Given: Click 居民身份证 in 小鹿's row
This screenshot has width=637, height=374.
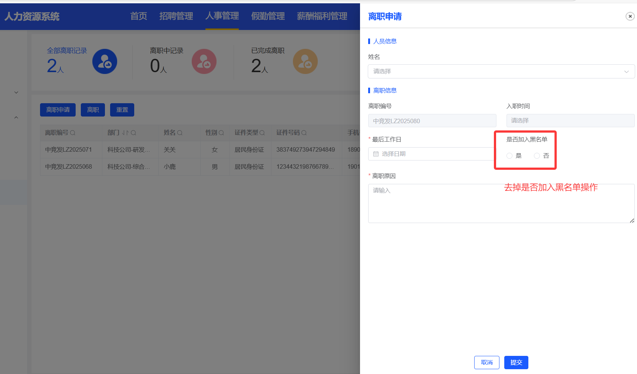Looking at the screenshot, I should pos(249,167).
